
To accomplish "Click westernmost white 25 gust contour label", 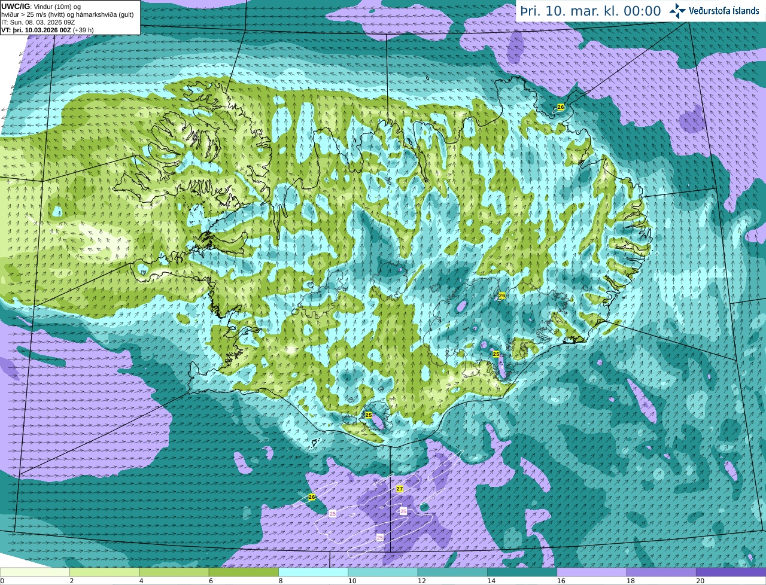I will point(333,514).
